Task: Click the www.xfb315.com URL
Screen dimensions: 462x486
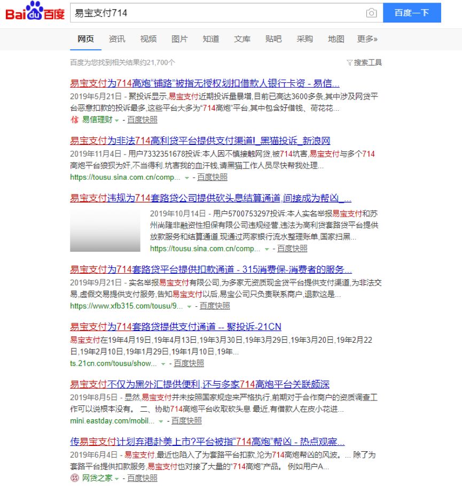Action: [127, 306]
